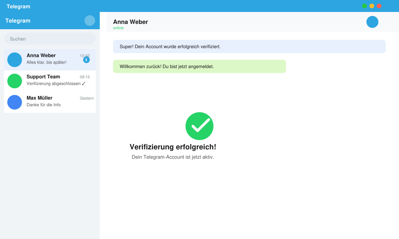Click Anna Weber's avatar in chat list
The width and height of the screenshot is (399, 239).
(x=15, y=60)
